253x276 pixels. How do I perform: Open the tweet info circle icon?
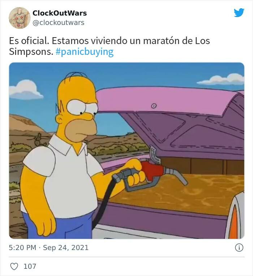[x=239, y=248]
